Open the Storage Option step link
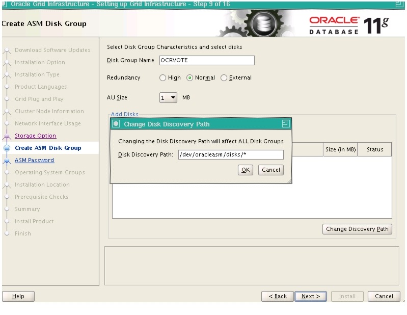The width and height of the screenshot is (407, 315). (35, 136)
